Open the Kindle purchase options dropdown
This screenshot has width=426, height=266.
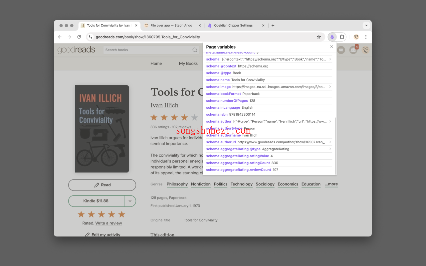[x=130, y=201]
